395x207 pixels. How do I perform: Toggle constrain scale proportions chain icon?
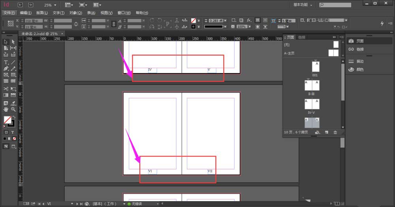pos(114,24)
